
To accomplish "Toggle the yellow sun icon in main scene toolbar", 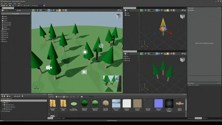I will (60, 10).
